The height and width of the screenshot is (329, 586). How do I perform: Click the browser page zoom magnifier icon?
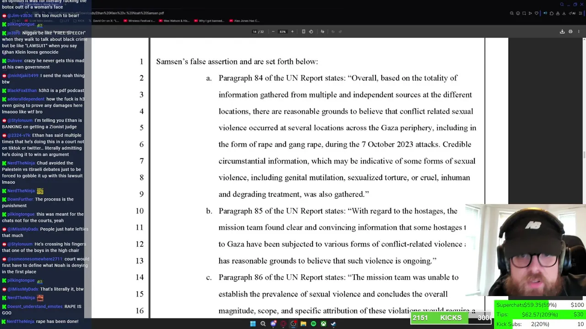point(511,13)
